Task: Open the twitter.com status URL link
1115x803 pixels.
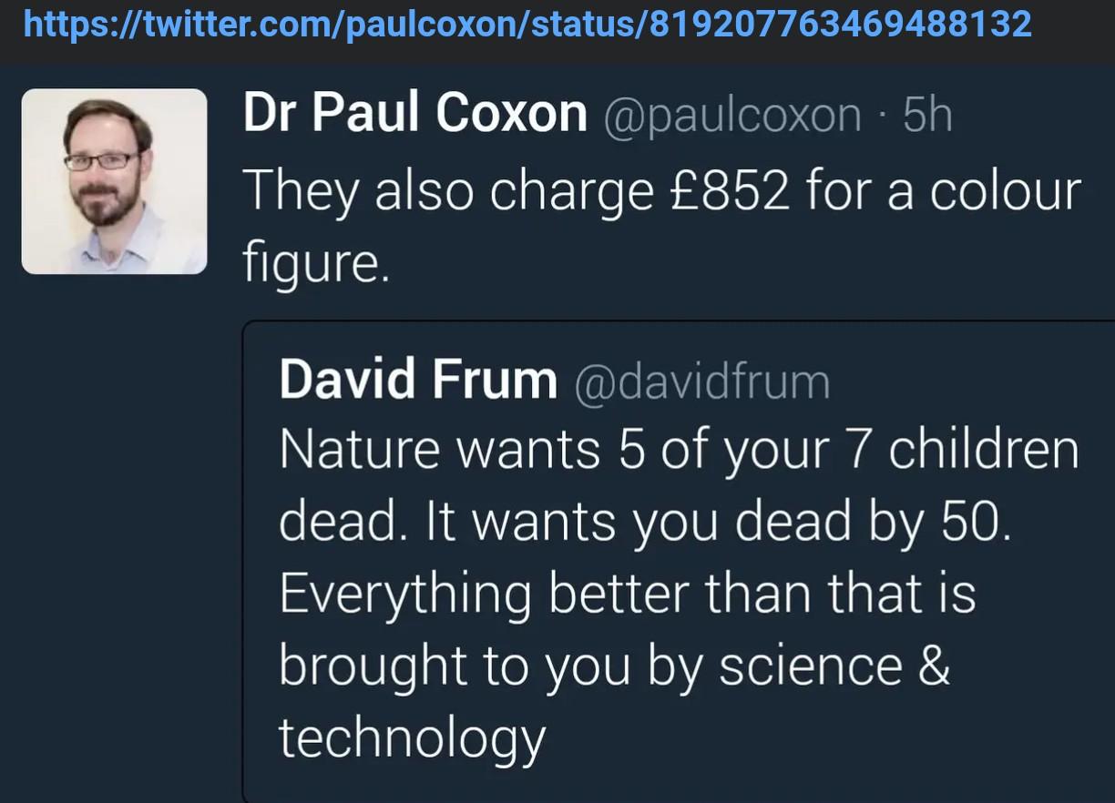Action: coord(527,24)
